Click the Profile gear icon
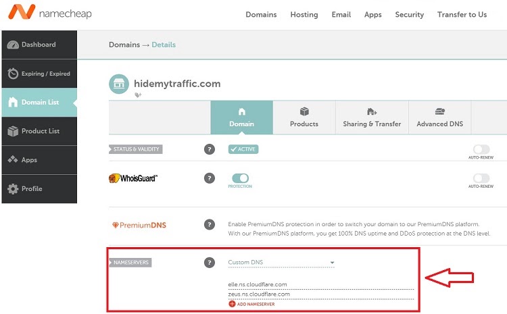Viewport: 507px width, 314px height. pos(13,188)
